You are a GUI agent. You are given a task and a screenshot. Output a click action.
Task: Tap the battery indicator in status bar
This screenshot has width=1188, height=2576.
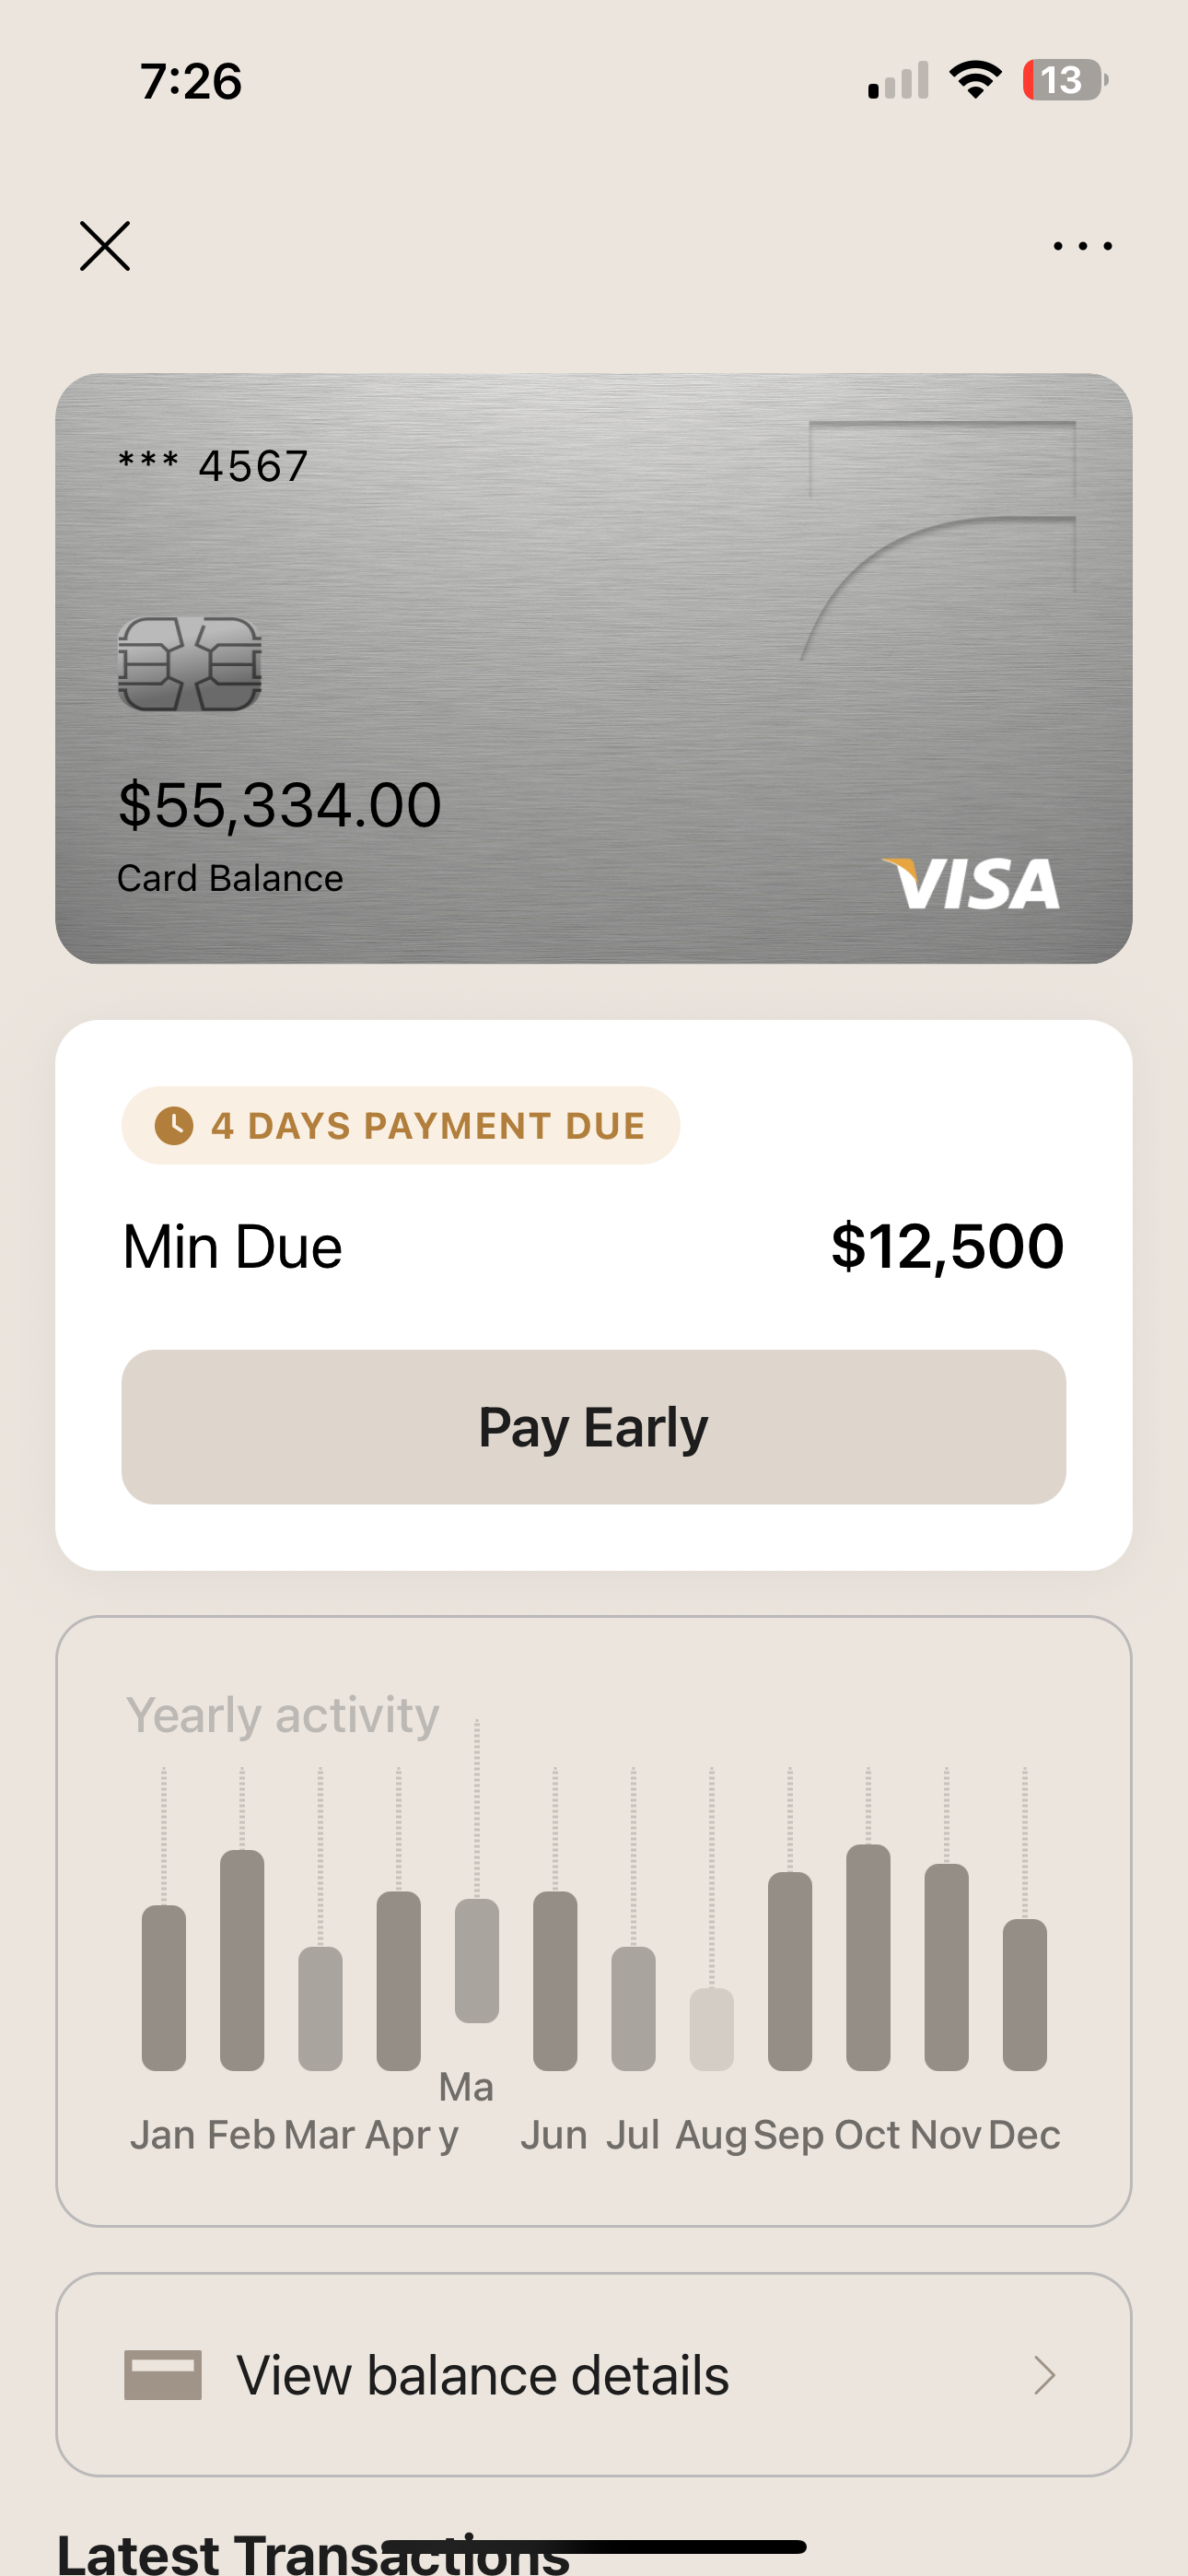point(1063,80)
